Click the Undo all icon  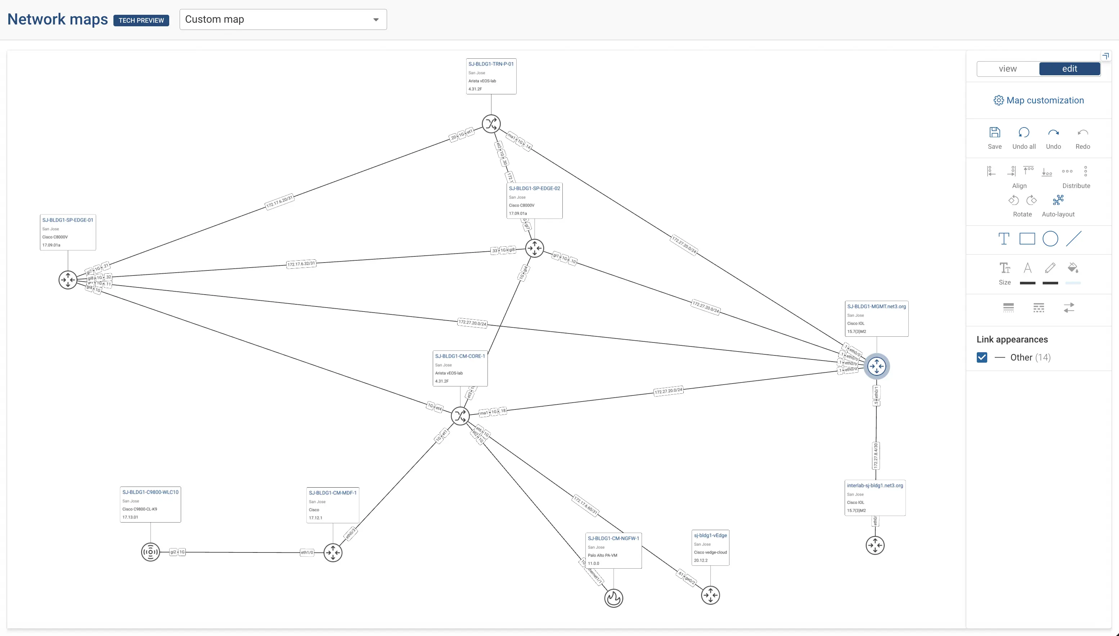coord(1024,133)
